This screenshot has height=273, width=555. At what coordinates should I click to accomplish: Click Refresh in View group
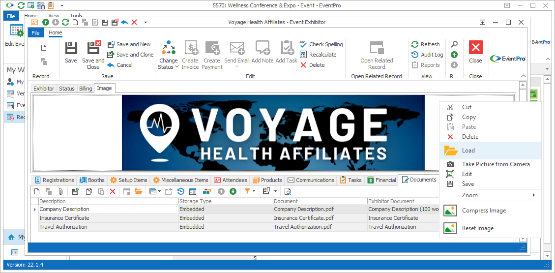425,44
